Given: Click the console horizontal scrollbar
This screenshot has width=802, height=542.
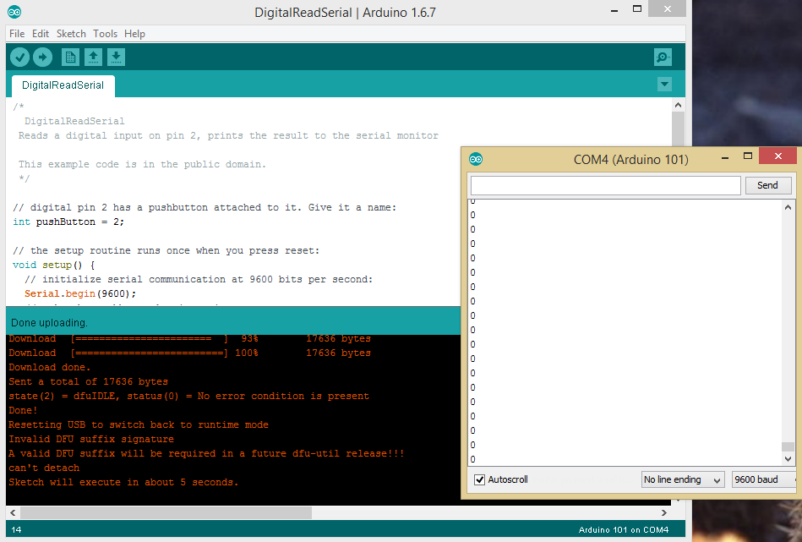Looking at the screenshot, I should pos(166,512).
